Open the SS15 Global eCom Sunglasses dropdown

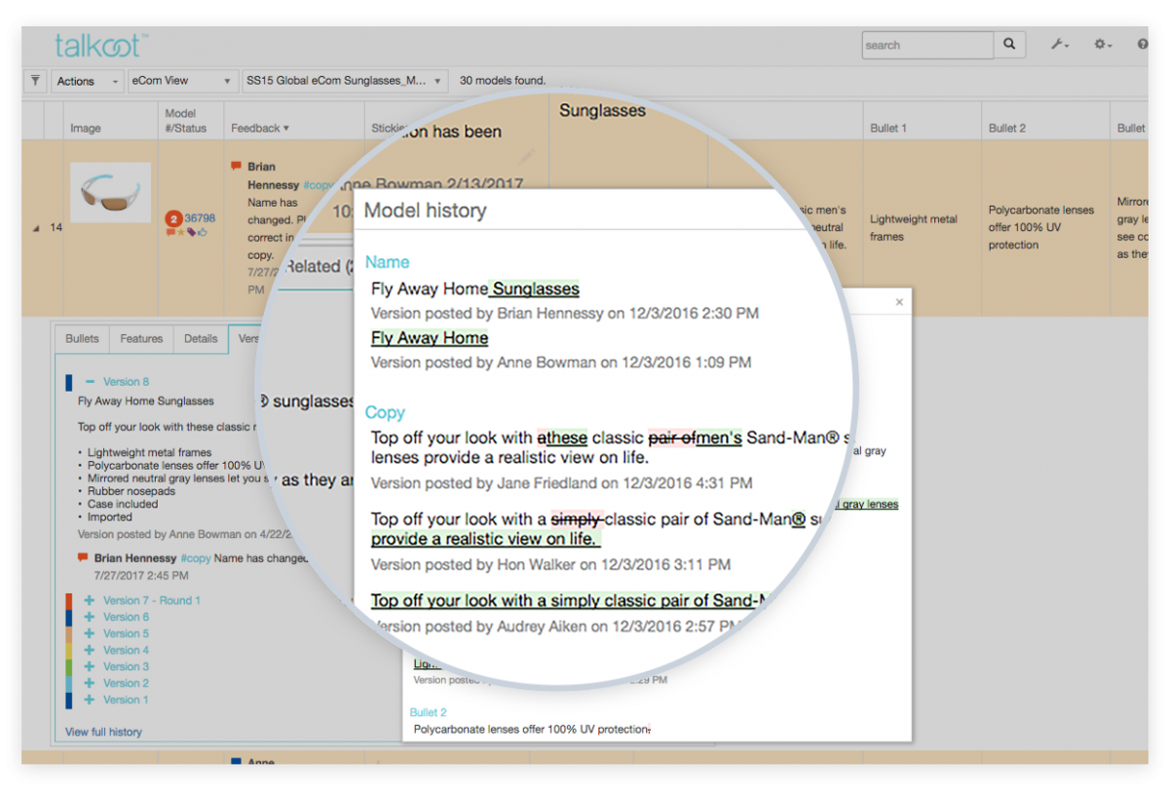[x=344, y=81]
